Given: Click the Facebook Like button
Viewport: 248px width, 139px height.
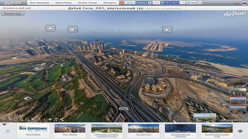Looking at the screenshot, I should click(165, 3).
